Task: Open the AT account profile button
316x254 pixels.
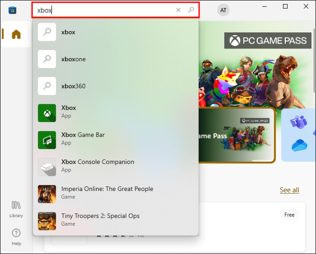Action: (x=223, y=10)
